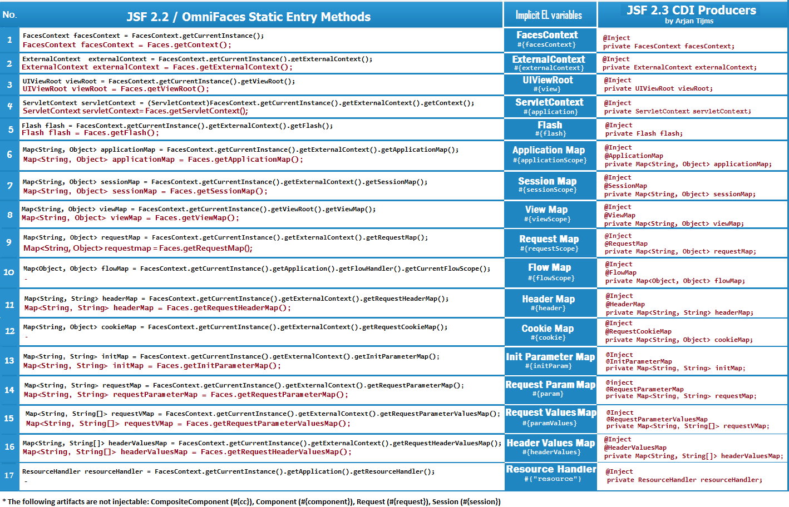Click the '@RequestMap' annotation
Viewport: 789px width, 507px height.
coord(626,243)
